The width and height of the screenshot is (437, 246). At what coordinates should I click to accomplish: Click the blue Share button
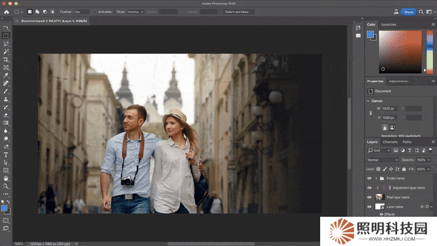pos(407,11)
